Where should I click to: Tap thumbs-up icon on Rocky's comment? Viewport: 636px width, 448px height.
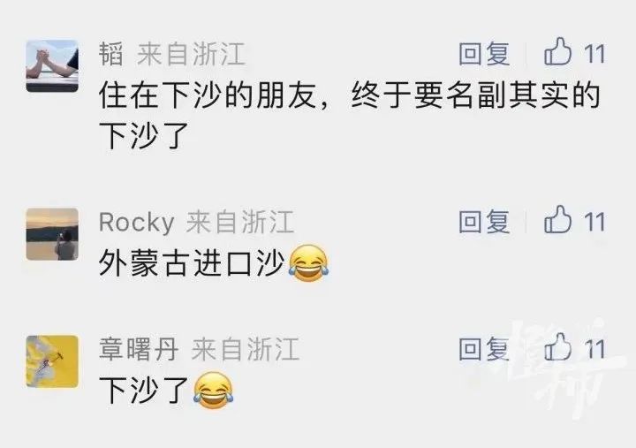[x=557, y=219]
